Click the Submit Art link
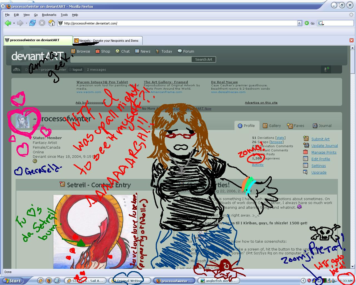 point(320,139)
